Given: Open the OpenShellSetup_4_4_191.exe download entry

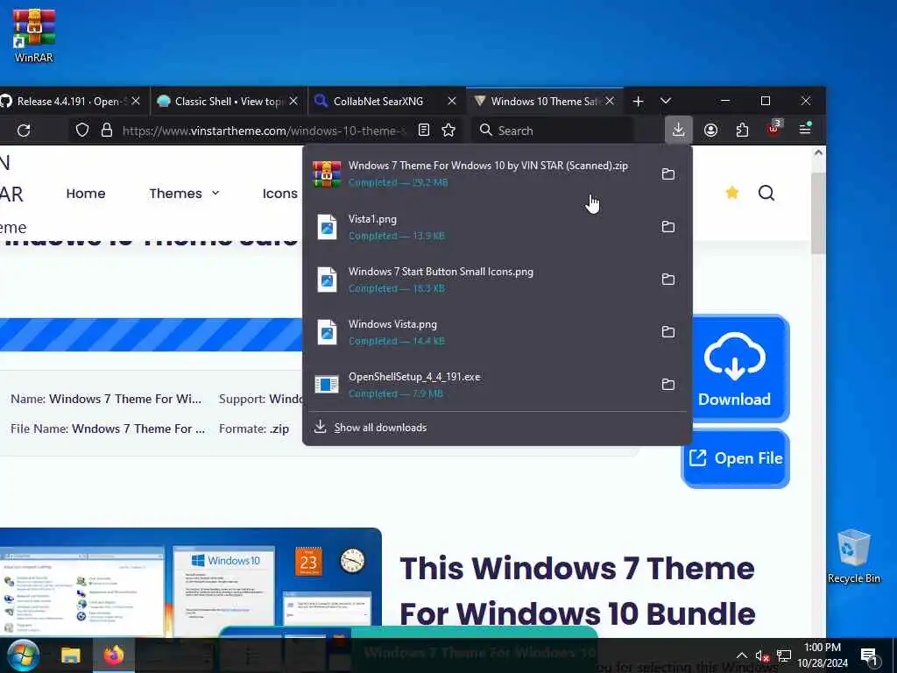Looking at the screenshot, I should click(x=481, y=385).
